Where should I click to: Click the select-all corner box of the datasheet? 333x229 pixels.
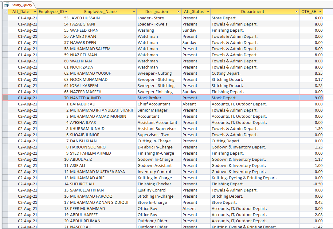click(x=6, y=12)
